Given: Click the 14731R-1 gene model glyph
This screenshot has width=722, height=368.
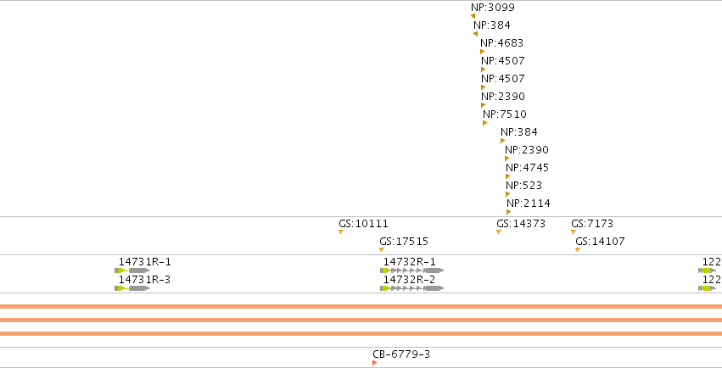Looking at the screenshot, I should pos(132,270).
